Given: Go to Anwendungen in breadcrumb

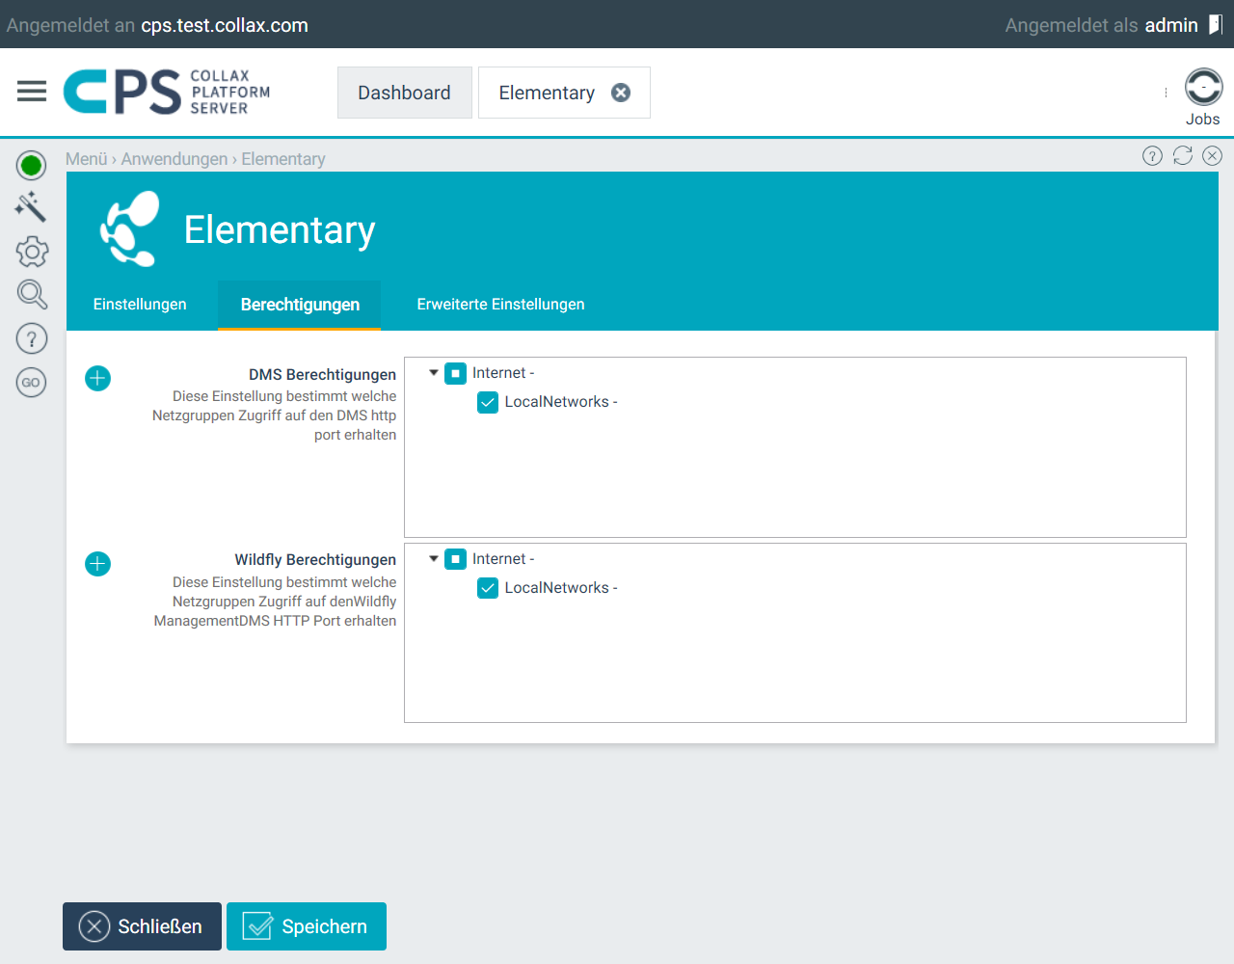Looking at the screenshot, I should coord(174,159).
